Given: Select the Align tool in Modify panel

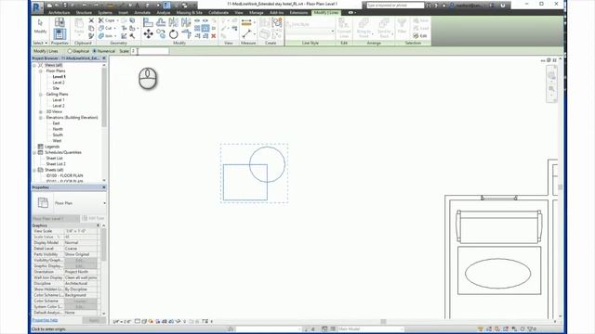Looking at the screenshot, I should pos(148,22).
